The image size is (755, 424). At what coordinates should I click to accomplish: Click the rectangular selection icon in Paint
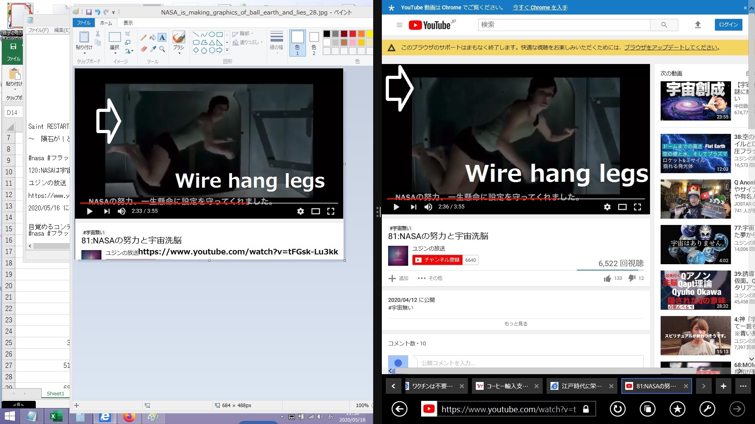114,37
